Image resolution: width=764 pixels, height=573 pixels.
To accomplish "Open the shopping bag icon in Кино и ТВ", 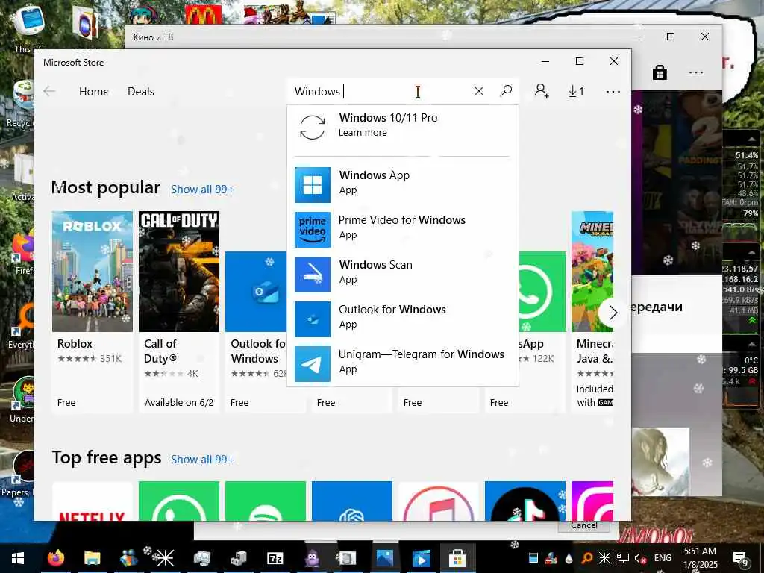I will tap(660, 72).
